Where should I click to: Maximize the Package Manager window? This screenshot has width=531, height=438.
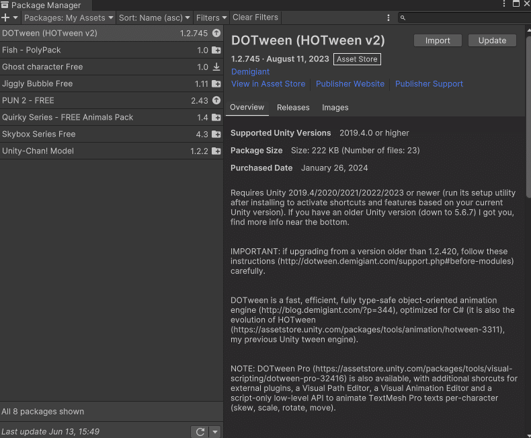coord(516,4)
